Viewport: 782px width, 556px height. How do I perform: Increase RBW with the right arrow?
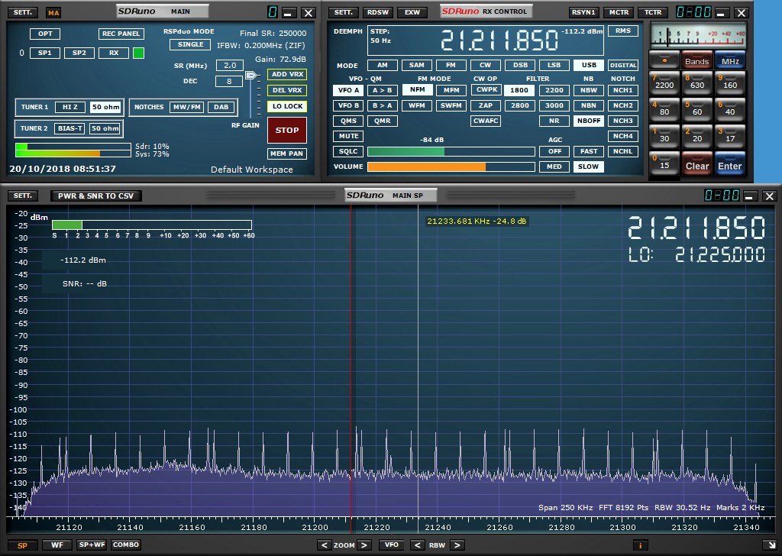tap(457, 545)
